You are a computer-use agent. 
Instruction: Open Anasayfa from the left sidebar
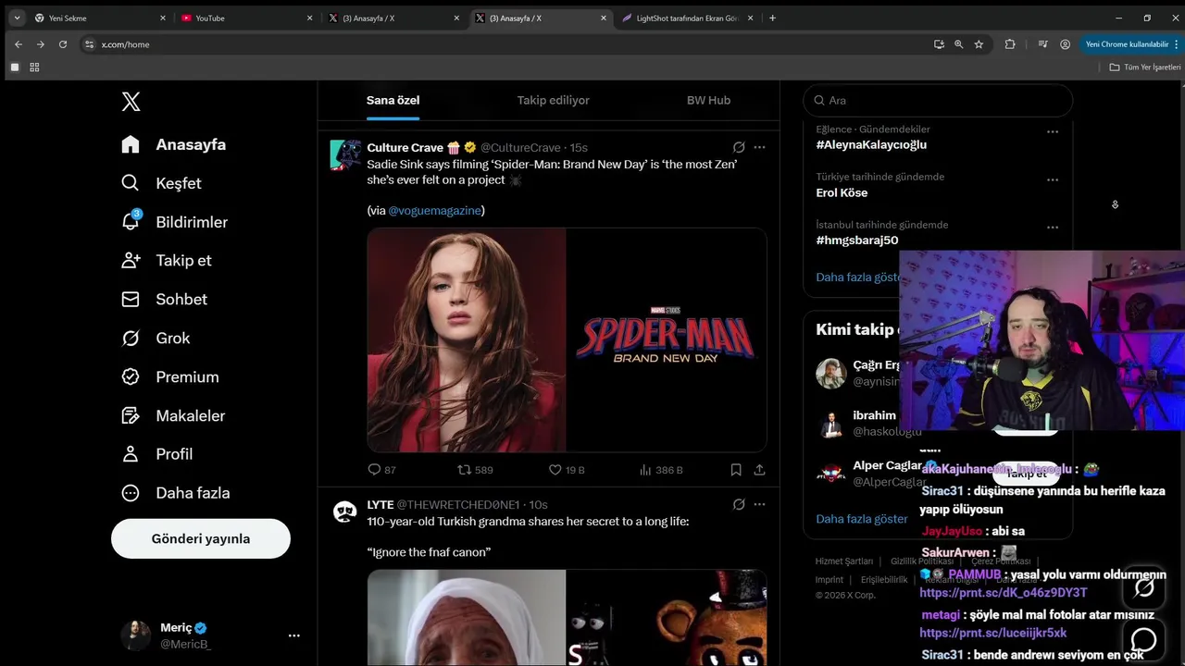click(x=174, y=144)
